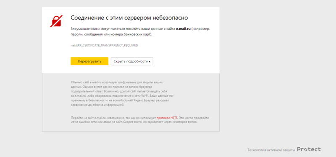
Task: Collapse details via Скрыть подробности
Action: 132,61
